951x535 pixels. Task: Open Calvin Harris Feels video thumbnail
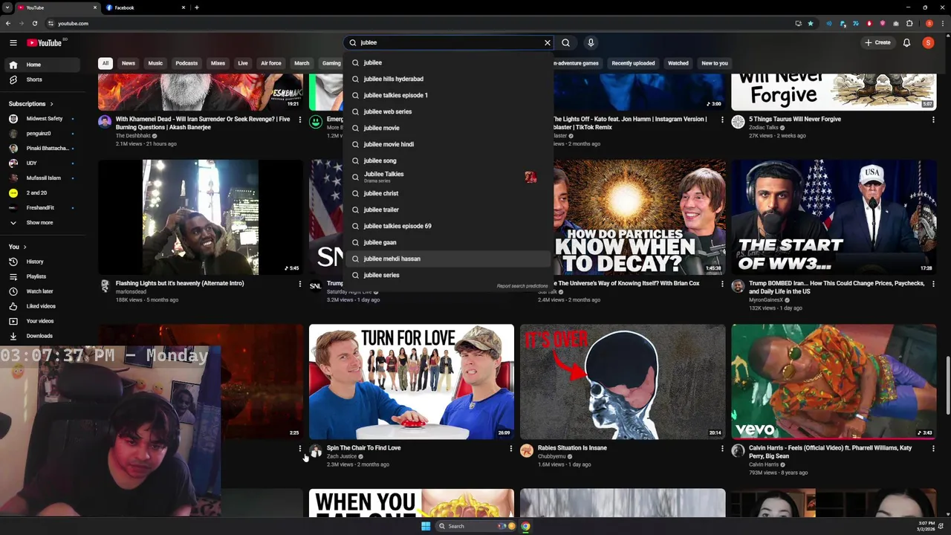click(834, 381)
